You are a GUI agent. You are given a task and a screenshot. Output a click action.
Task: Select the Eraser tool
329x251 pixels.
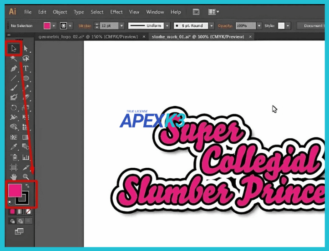click(x=26, y=97)
